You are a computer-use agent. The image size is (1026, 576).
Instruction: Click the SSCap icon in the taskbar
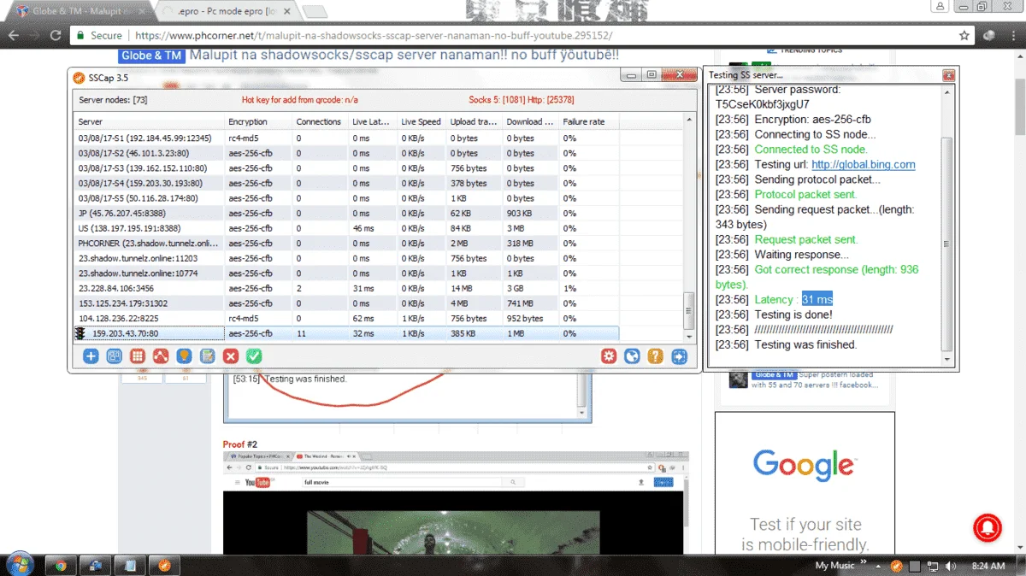click(165, 565)
